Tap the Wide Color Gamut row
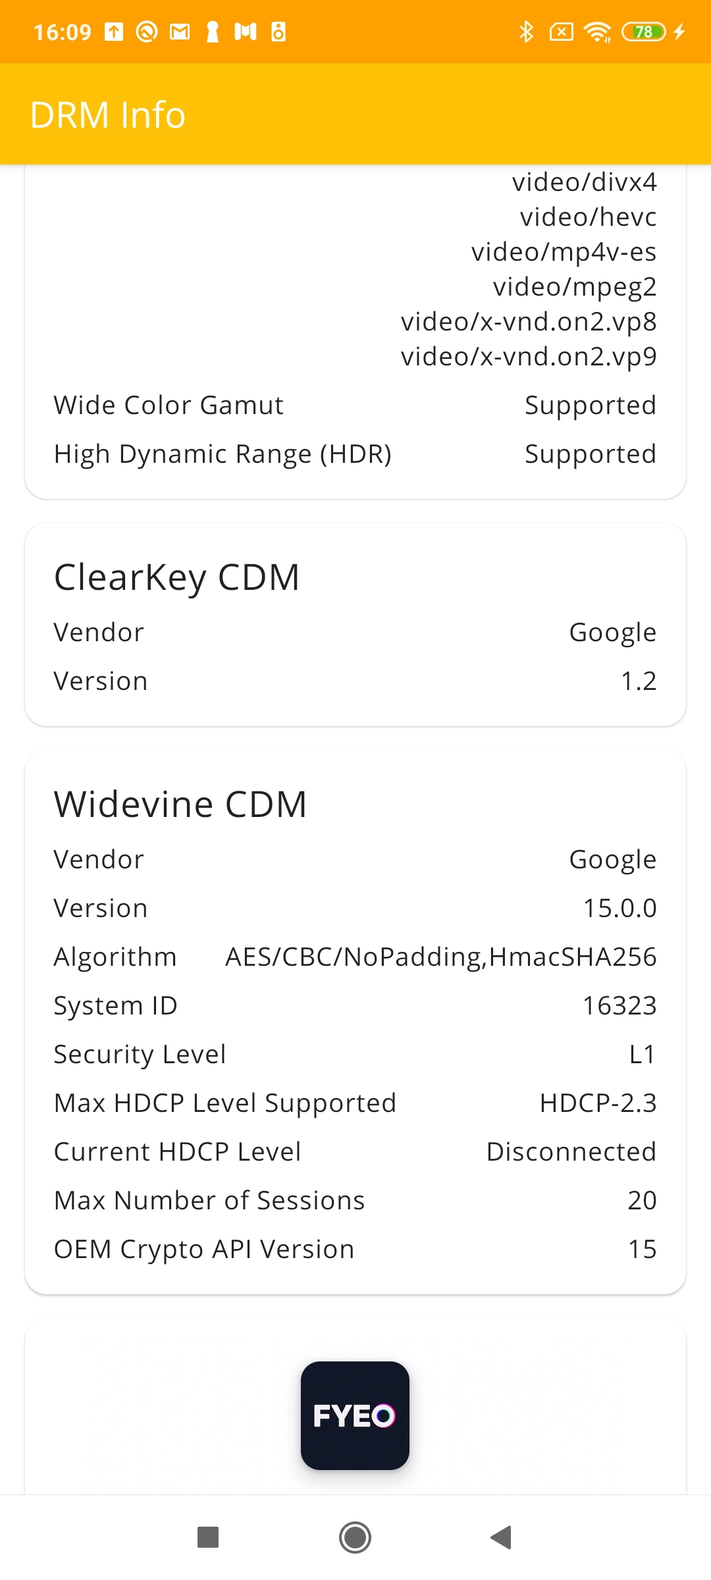This screenshot has width=711, height=1580. [x=355, y=405]
